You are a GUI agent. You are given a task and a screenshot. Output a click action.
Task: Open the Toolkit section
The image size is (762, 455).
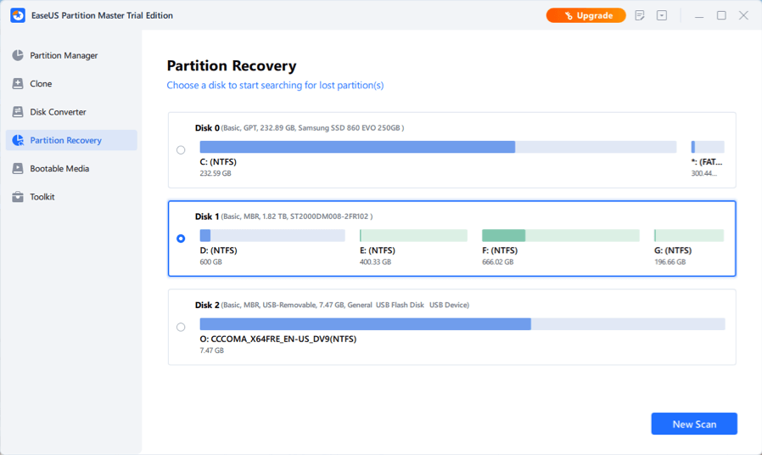pyautogui.click(x=42, y=197)
